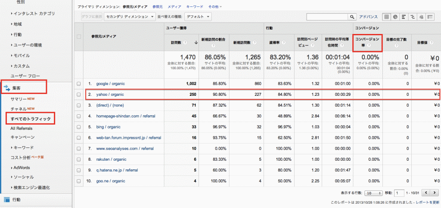The image size is (441, 208).
Task: Select the performance bar view icon
Action: coord(404,17)
